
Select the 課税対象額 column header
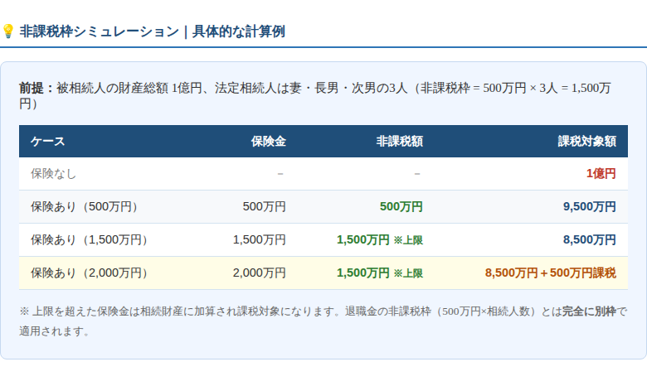click(586, 142)
